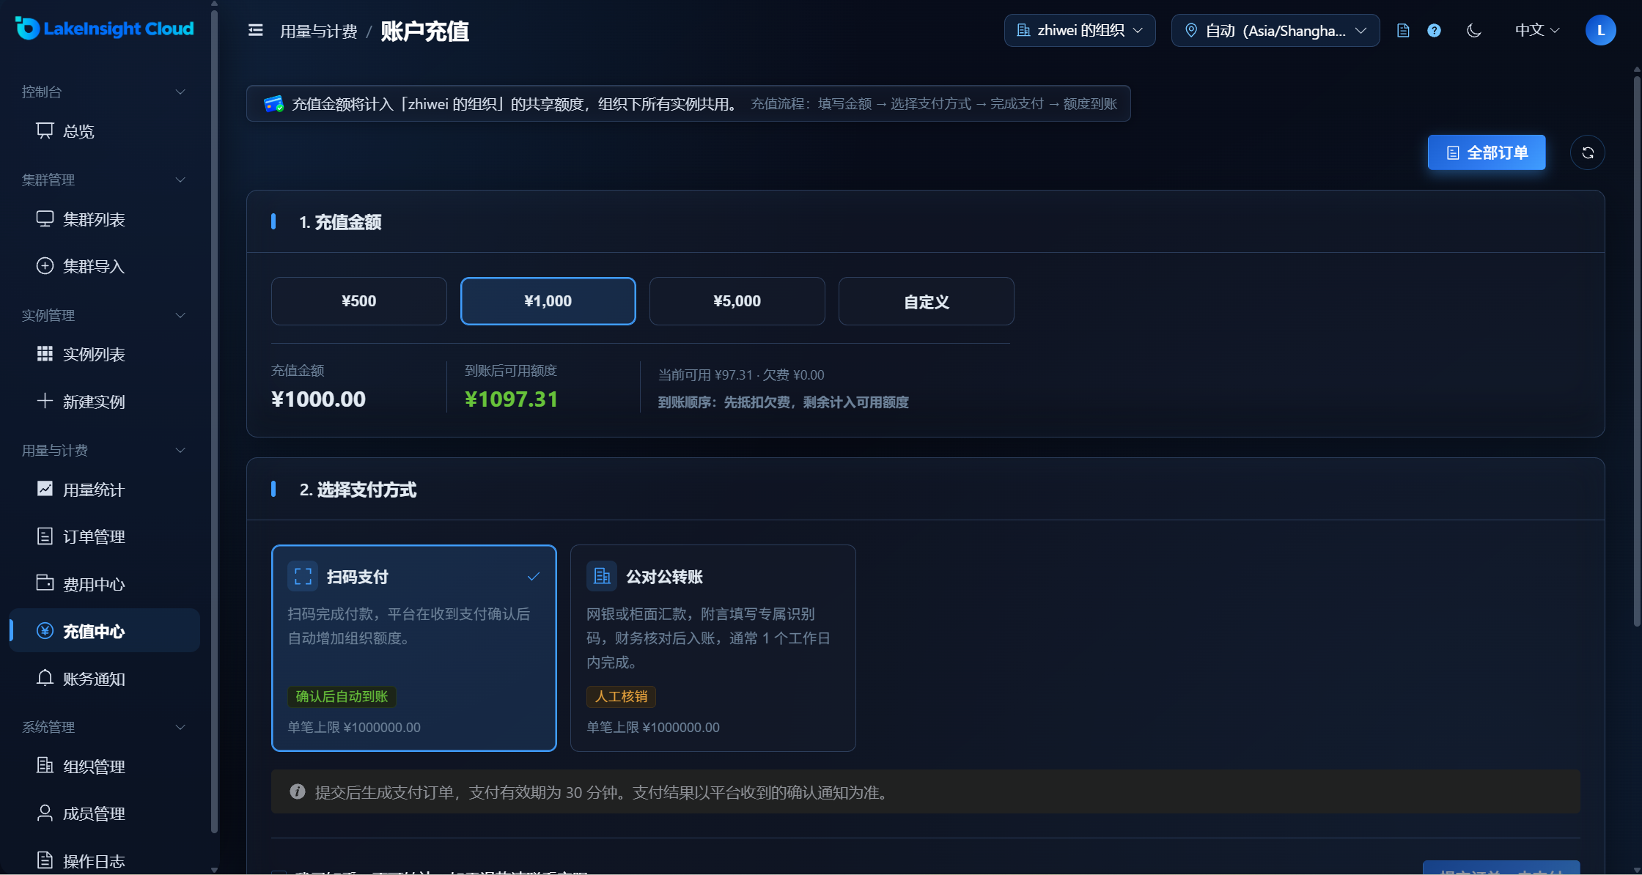The image size is (1642, 875).
Task: Open the 中文 language dropdown
Action: pos(1537,30)
